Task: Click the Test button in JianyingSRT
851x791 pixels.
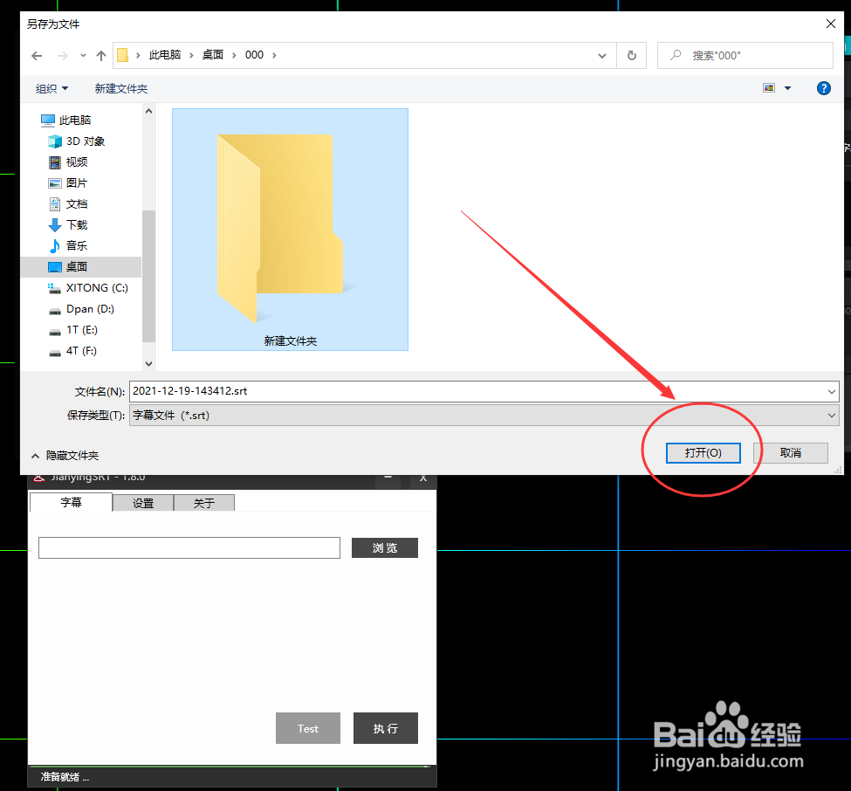Action: tap(308, 728)
